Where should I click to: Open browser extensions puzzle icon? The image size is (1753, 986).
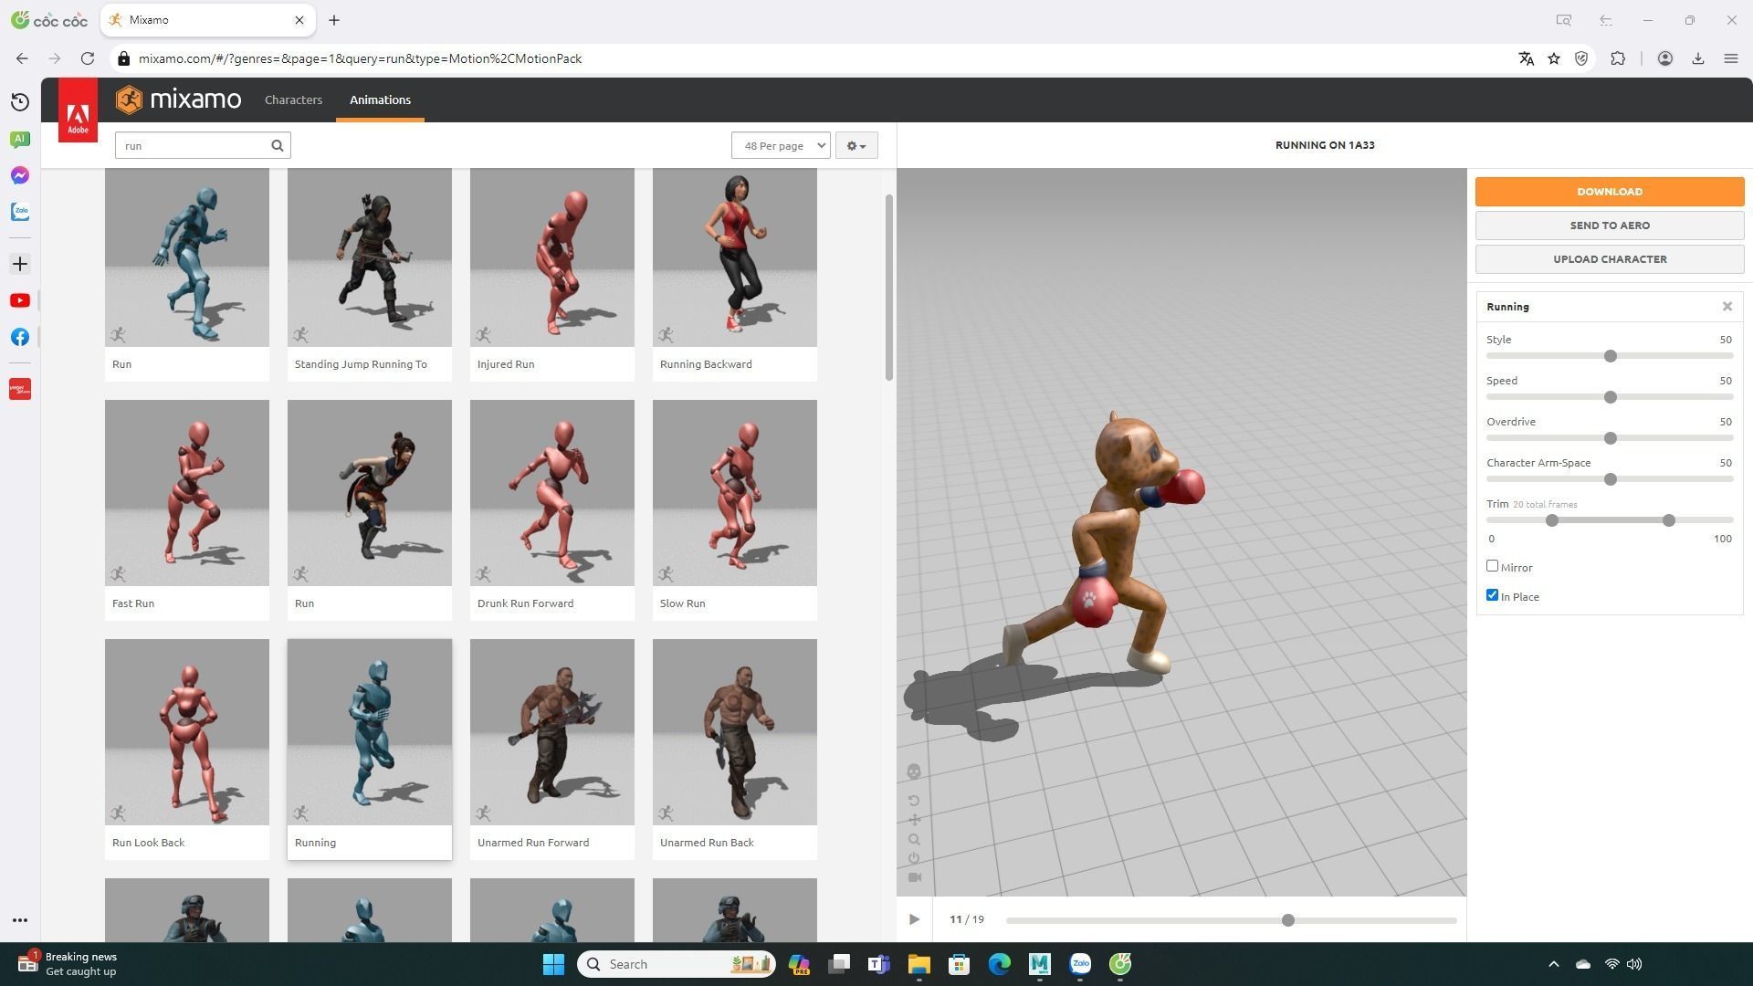coord(1618,58)
